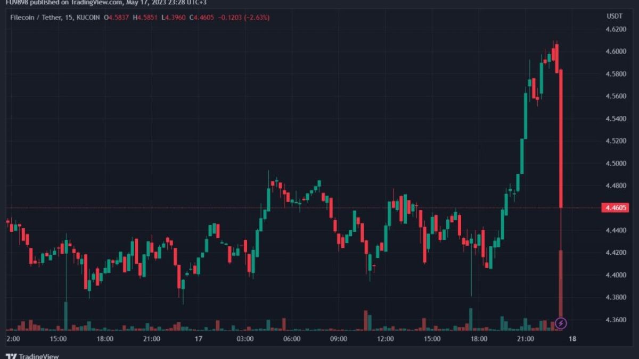
Task: Open the TradingView.com link in header
Action: pos(95,2)
